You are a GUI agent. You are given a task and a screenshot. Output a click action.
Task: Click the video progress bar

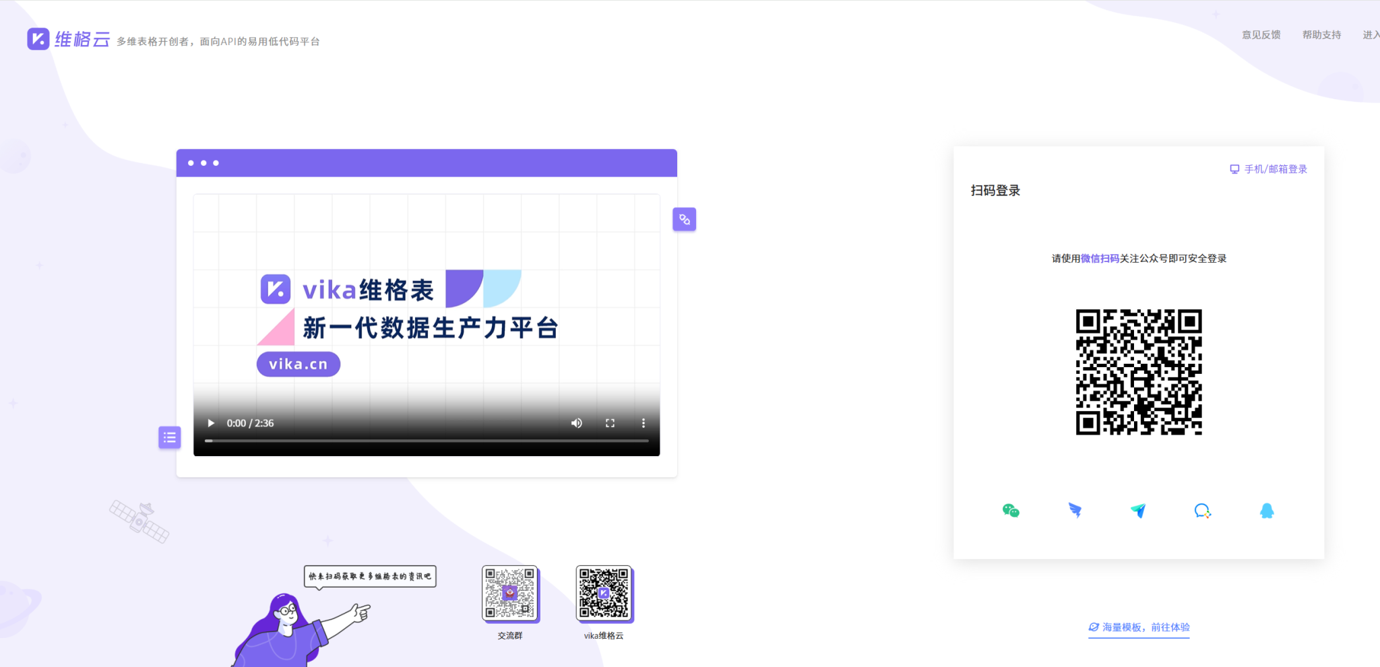pos(427,441)
